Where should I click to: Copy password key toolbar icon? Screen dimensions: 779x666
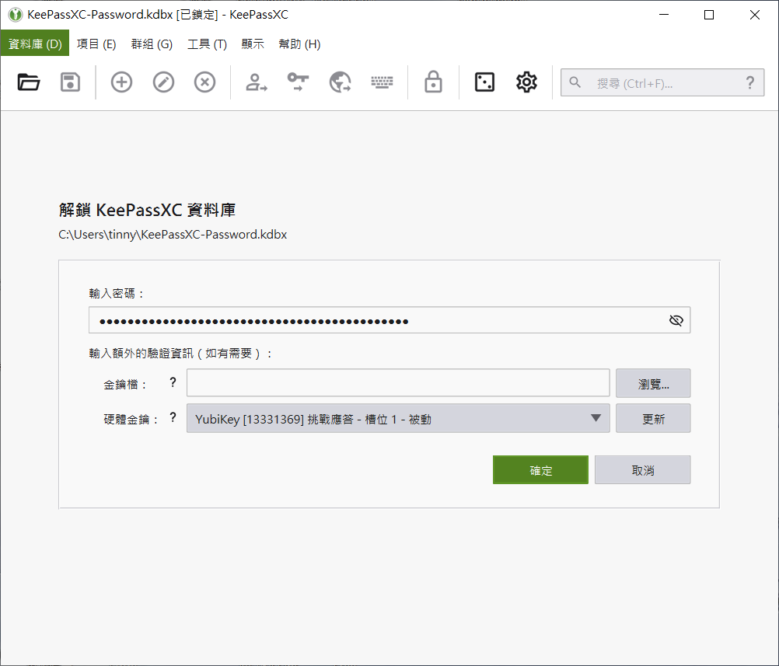[298, 82]
